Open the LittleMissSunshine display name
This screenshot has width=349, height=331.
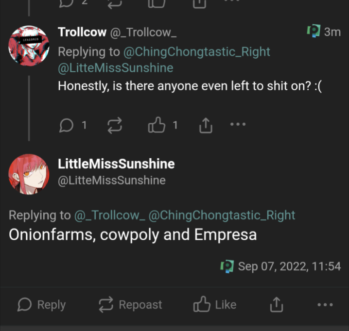(116, 164)
